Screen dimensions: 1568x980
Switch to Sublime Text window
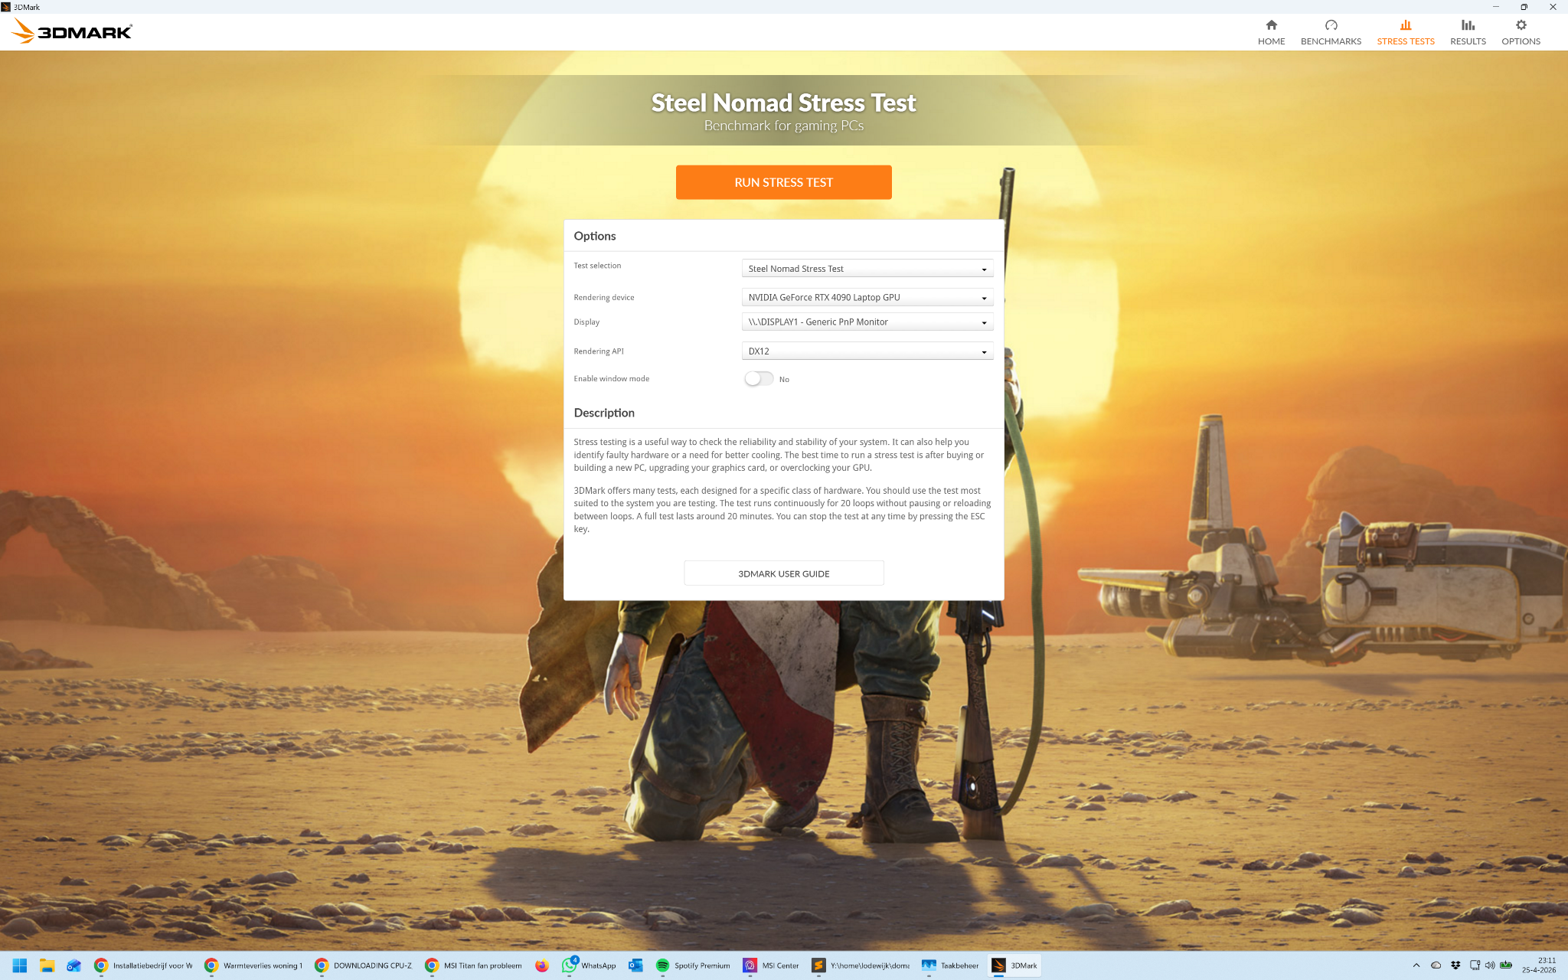861,965
